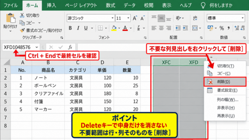Switch to Page Layout (ページ レイアウト) tab
Screen dimensions: 249x140
click(x=81, y=5)
